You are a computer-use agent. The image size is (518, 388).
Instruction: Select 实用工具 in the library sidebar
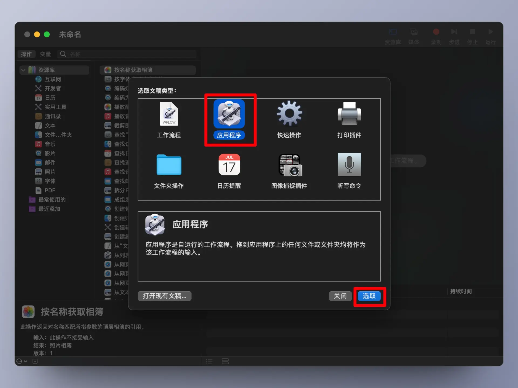55,107
